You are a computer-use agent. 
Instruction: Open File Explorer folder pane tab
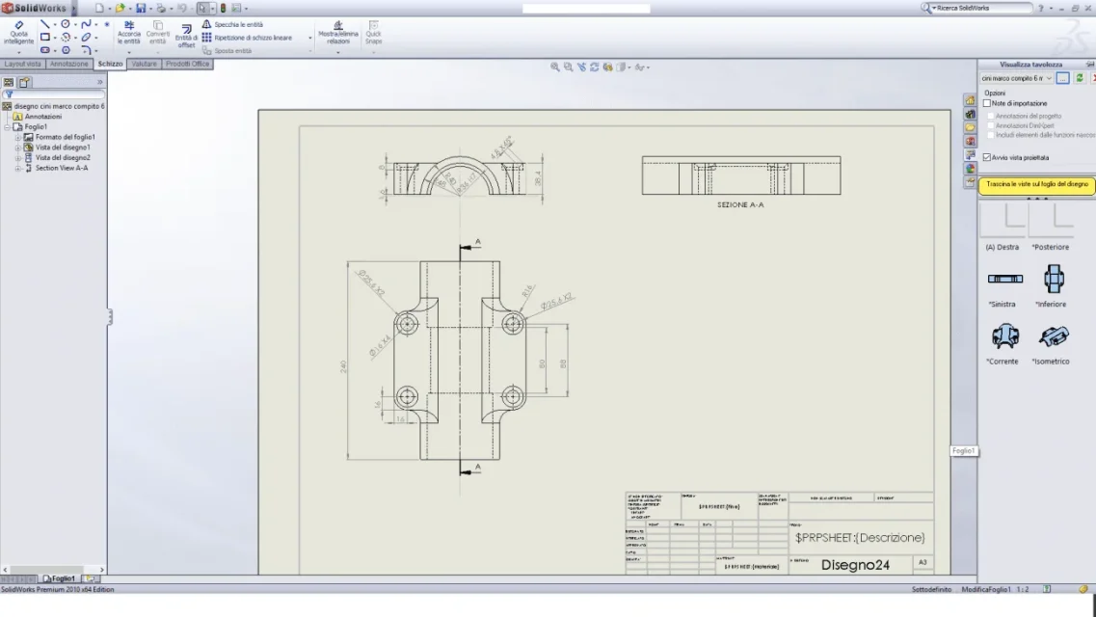[970, 128]
